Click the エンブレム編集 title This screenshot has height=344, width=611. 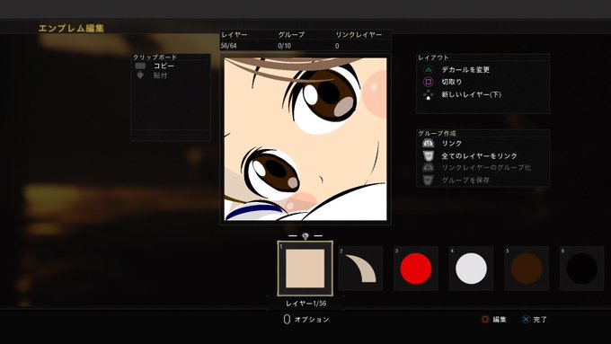click(71, 28)
